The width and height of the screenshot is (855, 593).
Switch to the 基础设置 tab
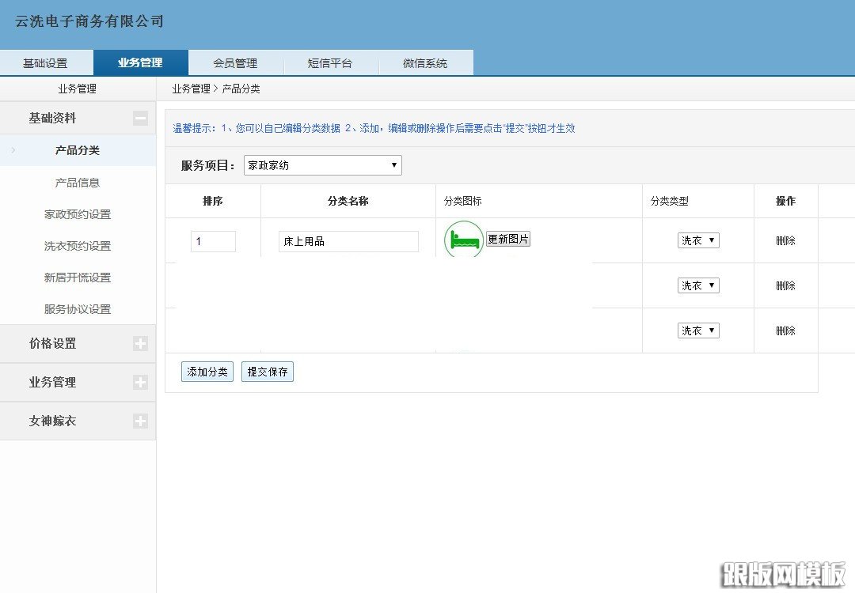(x=46, y=62)
